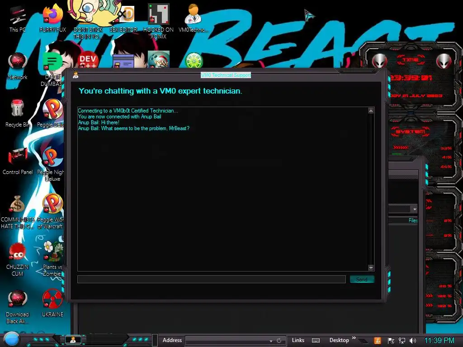Click the Address bar refresh button

[279, 341]
